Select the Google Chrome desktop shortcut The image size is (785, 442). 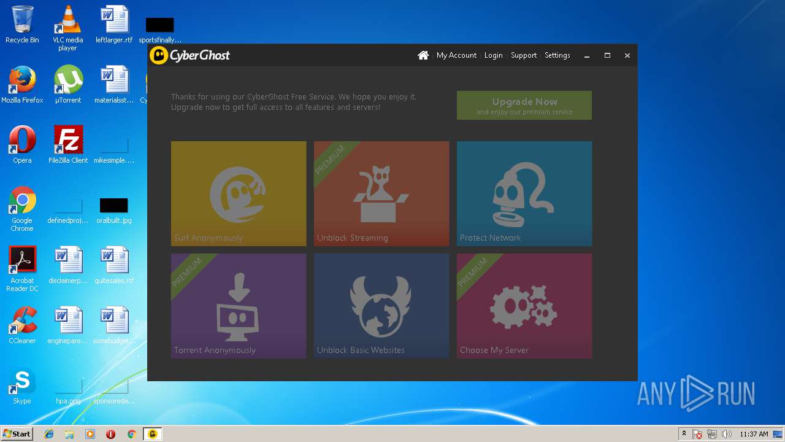tap(22, 209)
